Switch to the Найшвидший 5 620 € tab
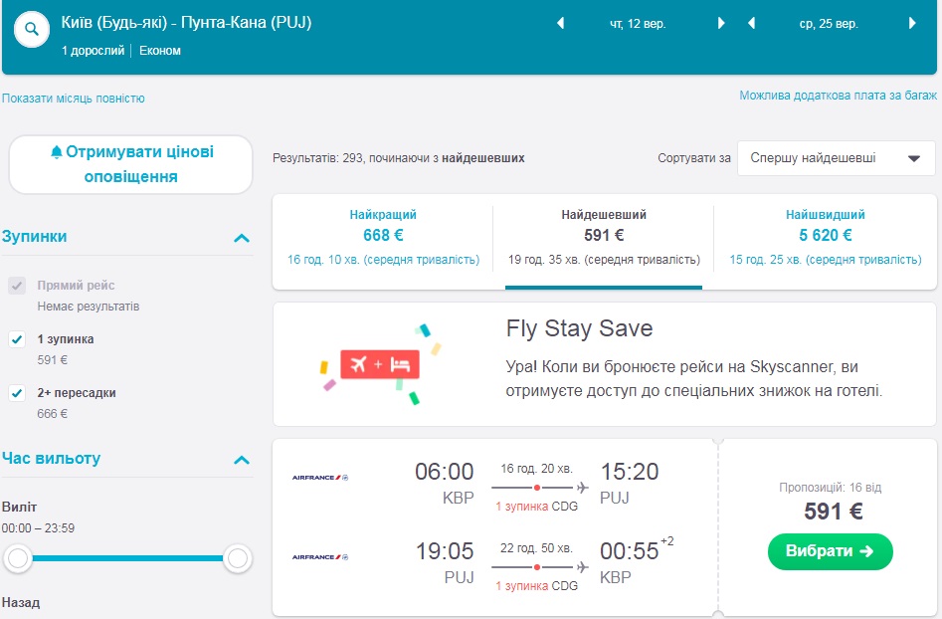The height and width of the screenshot is (619, 942). (x=825, y=236)
